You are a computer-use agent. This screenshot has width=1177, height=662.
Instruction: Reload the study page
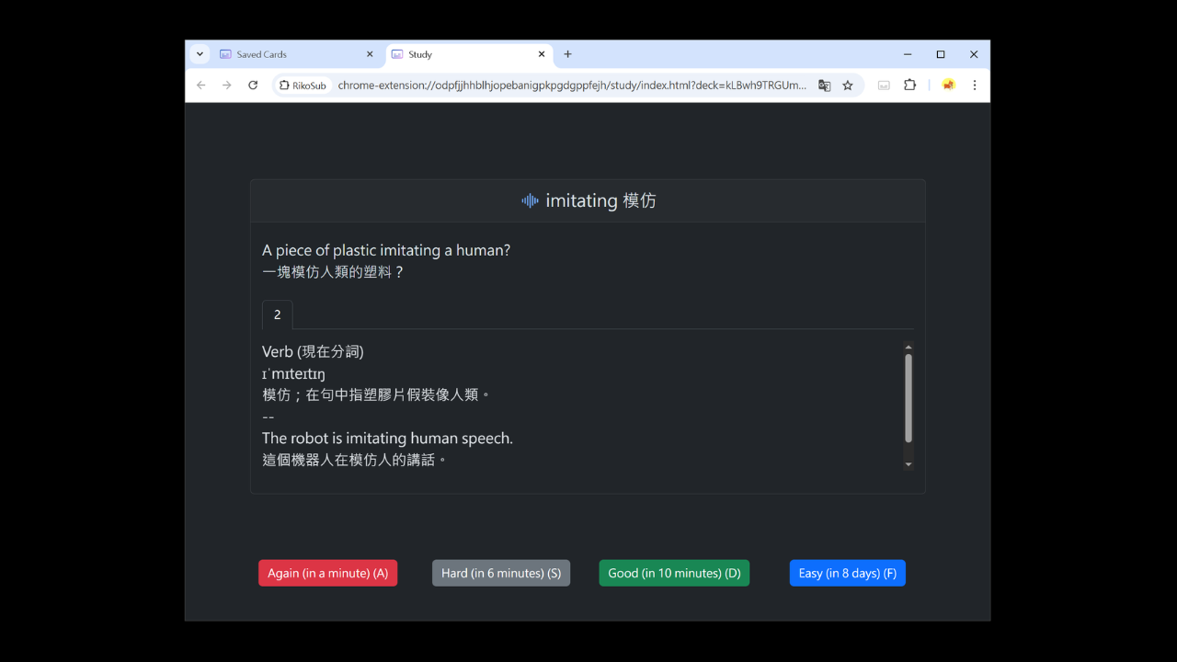click(x=253, y=86)
